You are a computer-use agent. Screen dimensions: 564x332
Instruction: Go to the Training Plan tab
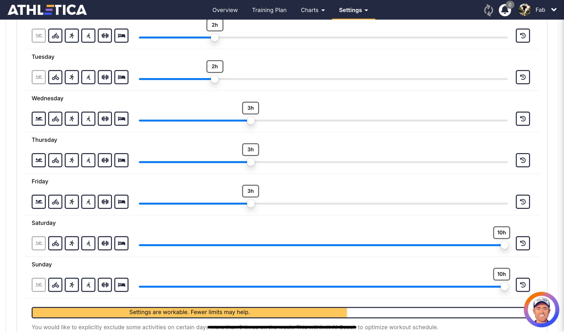(x=269, y=10)
